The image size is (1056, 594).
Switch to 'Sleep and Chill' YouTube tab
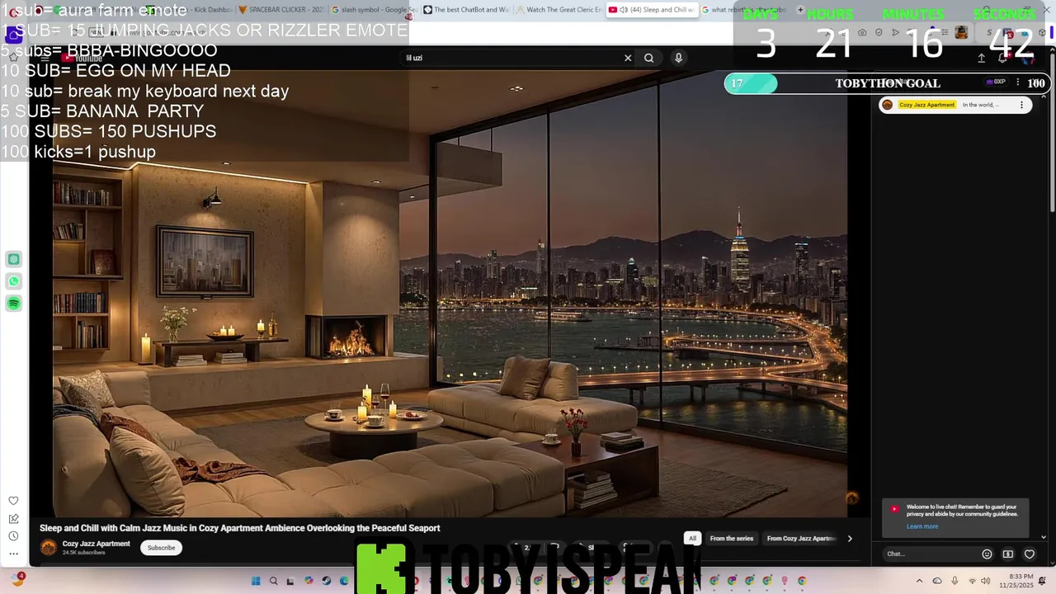pyautogui.click(x=652, y=10)
